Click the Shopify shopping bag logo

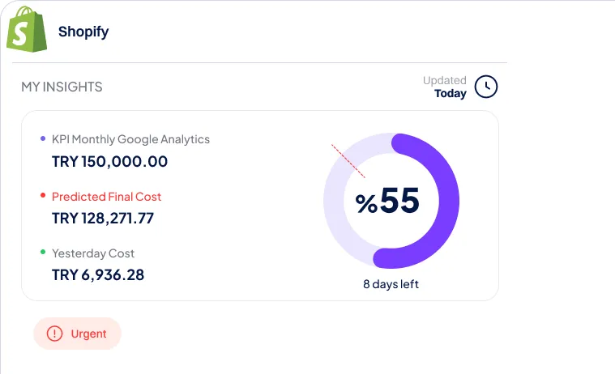[26, 32]
